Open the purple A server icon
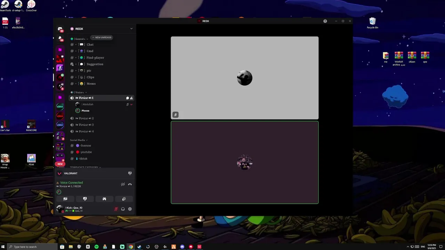 [60, 68]
